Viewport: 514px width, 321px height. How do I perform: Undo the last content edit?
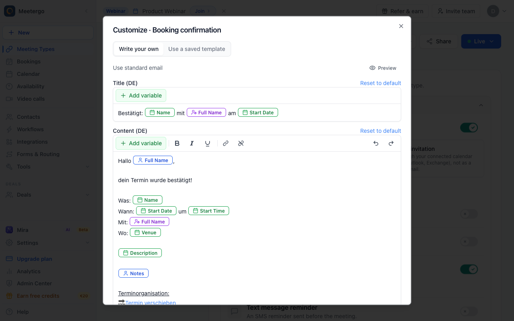point(376,143)
